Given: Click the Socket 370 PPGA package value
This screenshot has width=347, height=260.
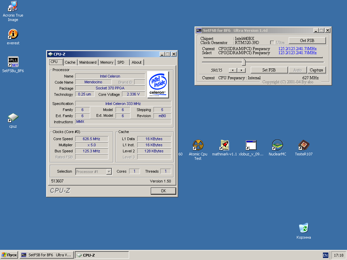Looking at the screenshot, I should tap(110, 88).
